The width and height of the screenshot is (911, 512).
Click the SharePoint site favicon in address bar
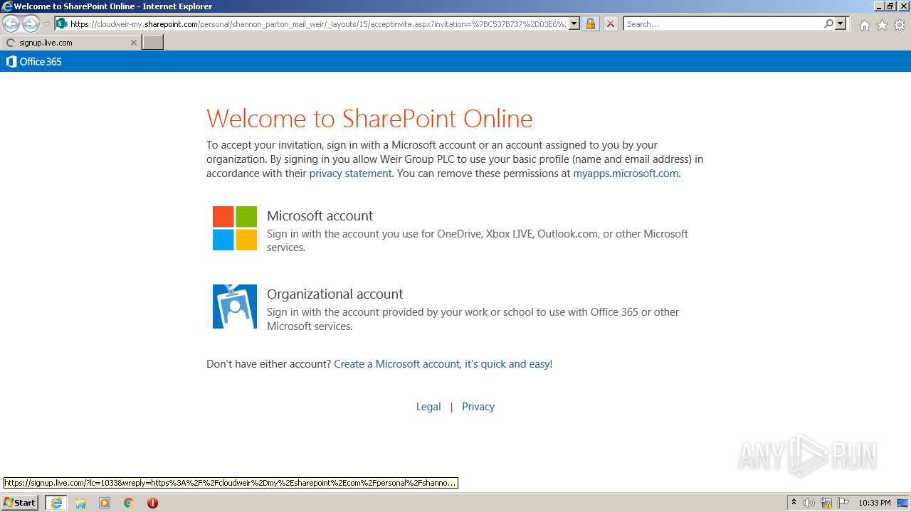point(62,23)
